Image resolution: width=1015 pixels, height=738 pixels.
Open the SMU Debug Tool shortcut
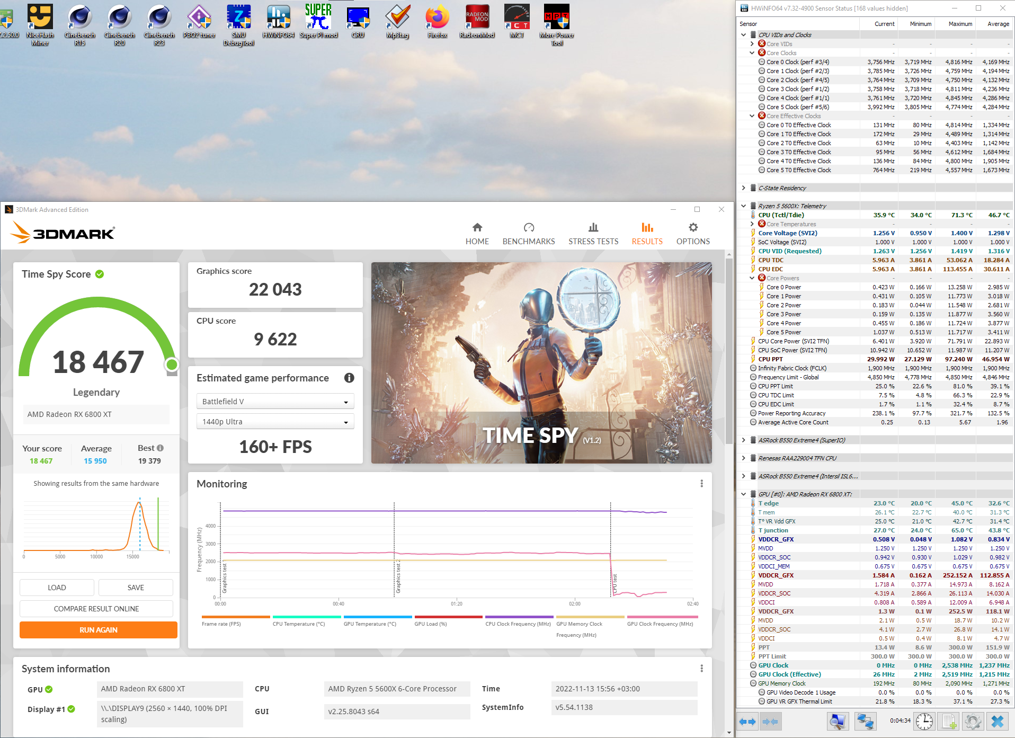pos(239,24)
